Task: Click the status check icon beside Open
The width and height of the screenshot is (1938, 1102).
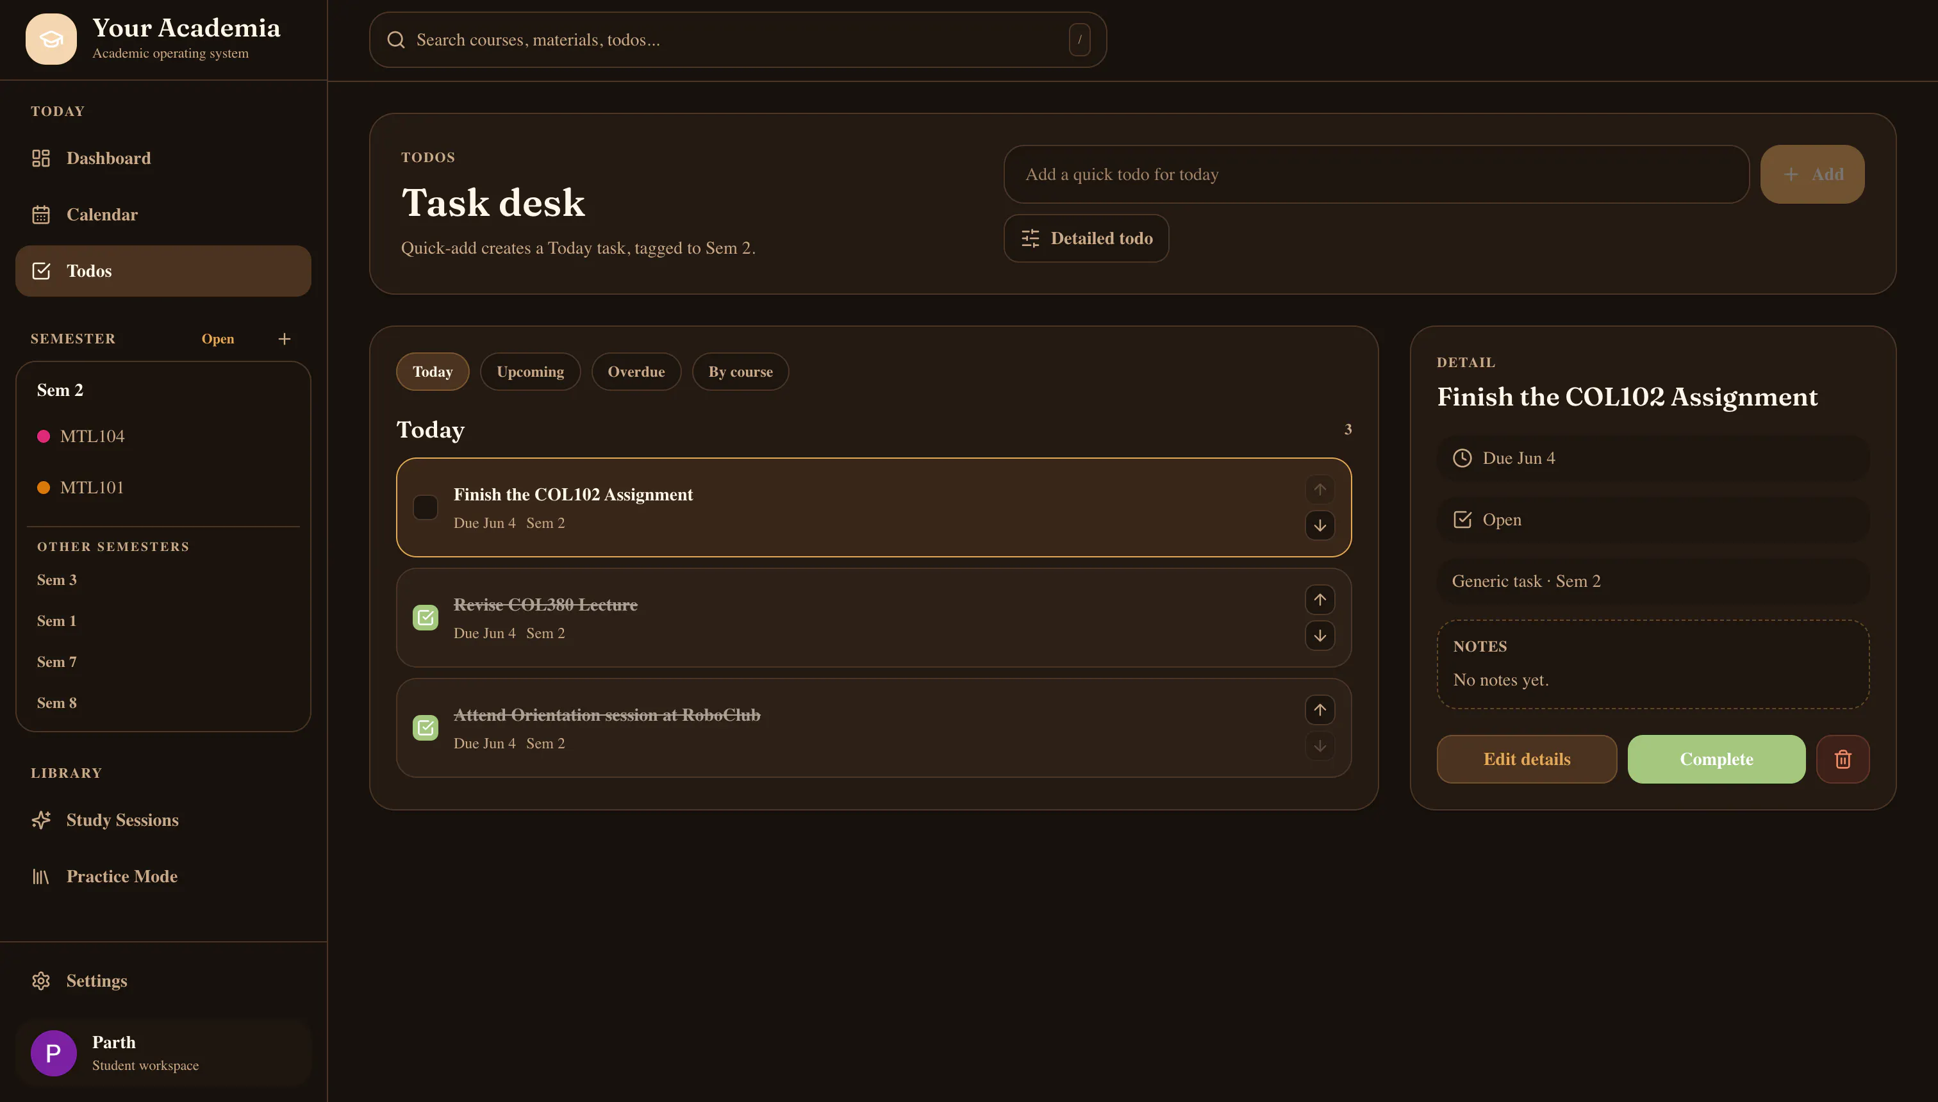Action: pos(1462,519)
